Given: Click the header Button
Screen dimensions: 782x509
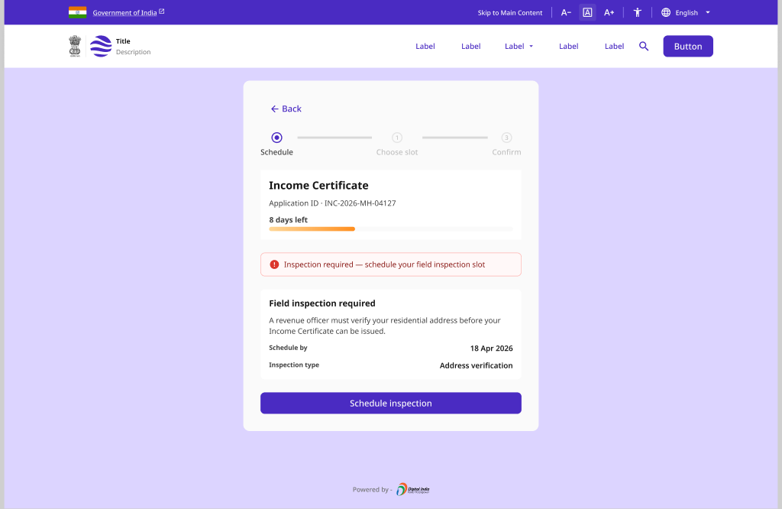Looking at the screenshot, I should point(688,46).
